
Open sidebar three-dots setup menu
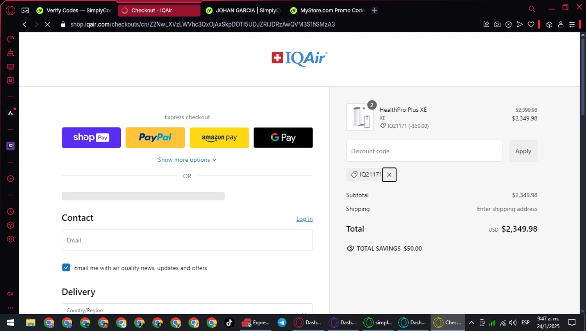point(11,308)
